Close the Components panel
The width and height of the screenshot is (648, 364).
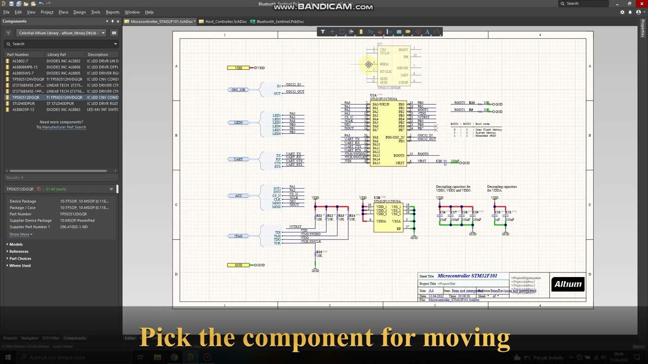(118, 21)
